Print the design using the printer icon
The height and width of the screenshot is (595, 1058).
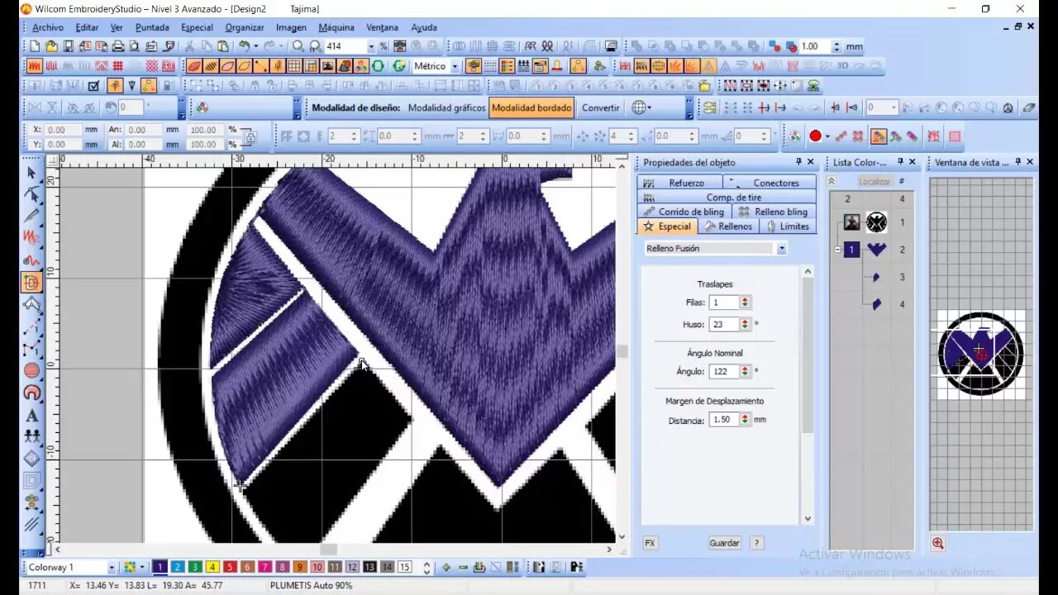pos(118,47)
